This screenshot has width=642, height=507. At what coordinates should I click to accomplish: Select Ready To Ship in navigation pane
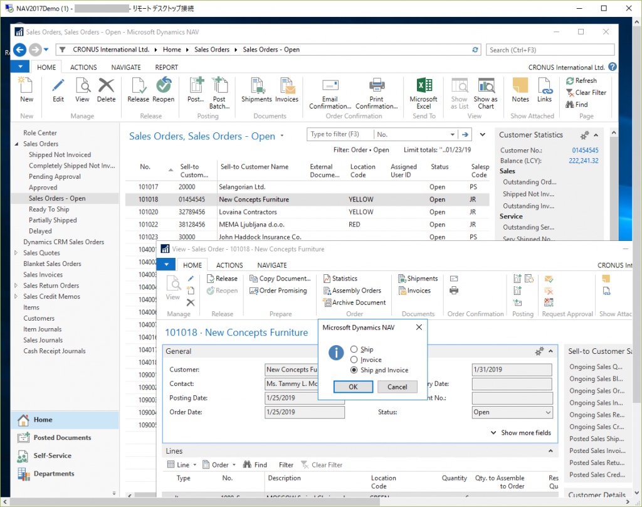[49, 209]
